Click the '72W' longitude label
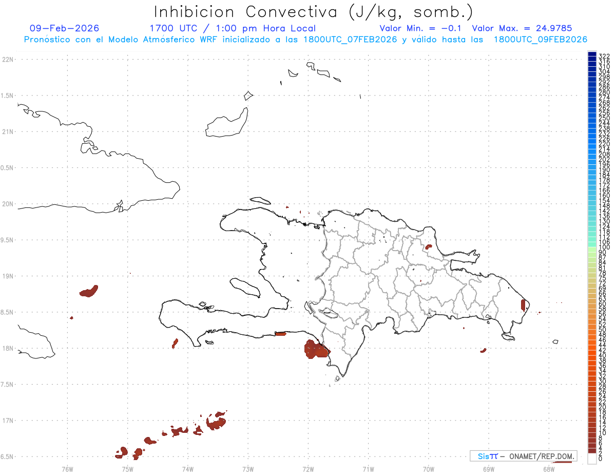Image resolution: width=616 pixels, height=476 pixels. click(308, 468)
